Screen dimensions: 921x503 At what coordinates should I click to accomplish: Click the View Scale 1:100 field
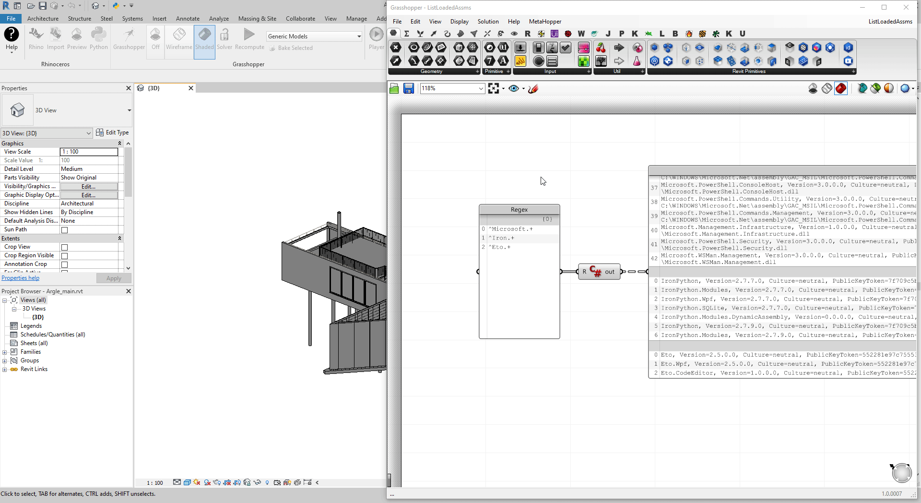point(89,152)
